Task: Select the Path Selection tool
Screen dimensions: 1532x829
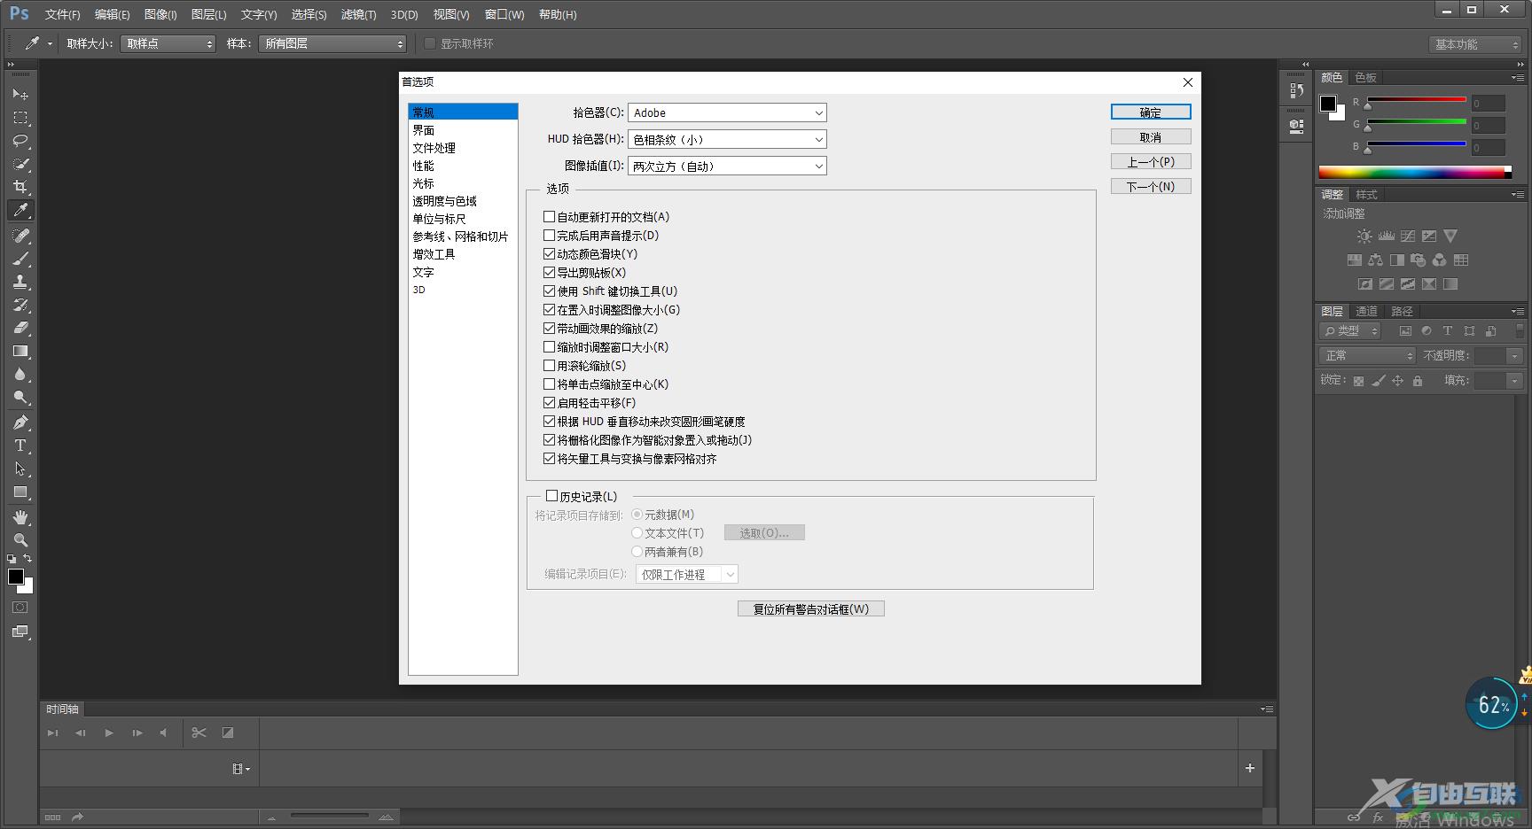Action: click(20, 469)
